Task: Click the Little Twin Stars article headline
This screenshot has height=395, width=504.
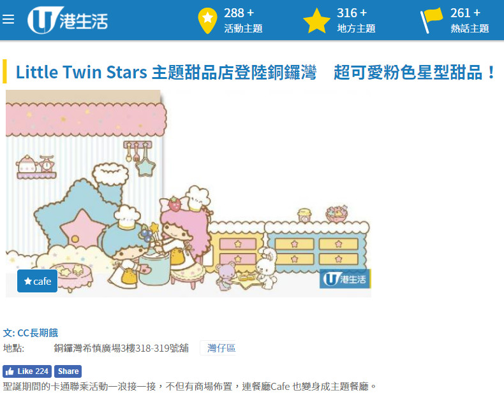Action: click(256, 72)
